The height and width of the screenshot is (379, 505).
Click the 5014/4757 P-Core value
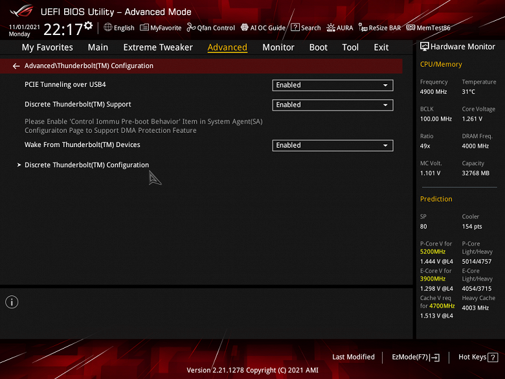(x=477, y=261)
